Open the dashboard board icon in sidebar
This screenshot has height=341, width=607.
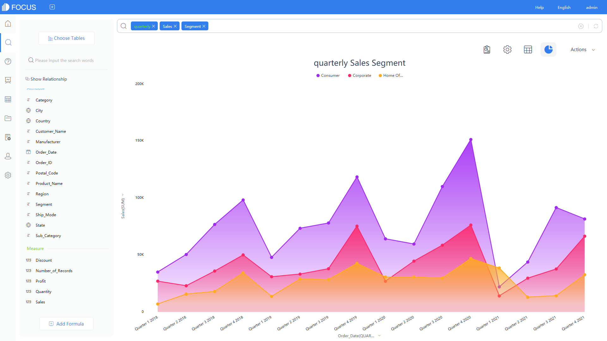tap(8, 80)
